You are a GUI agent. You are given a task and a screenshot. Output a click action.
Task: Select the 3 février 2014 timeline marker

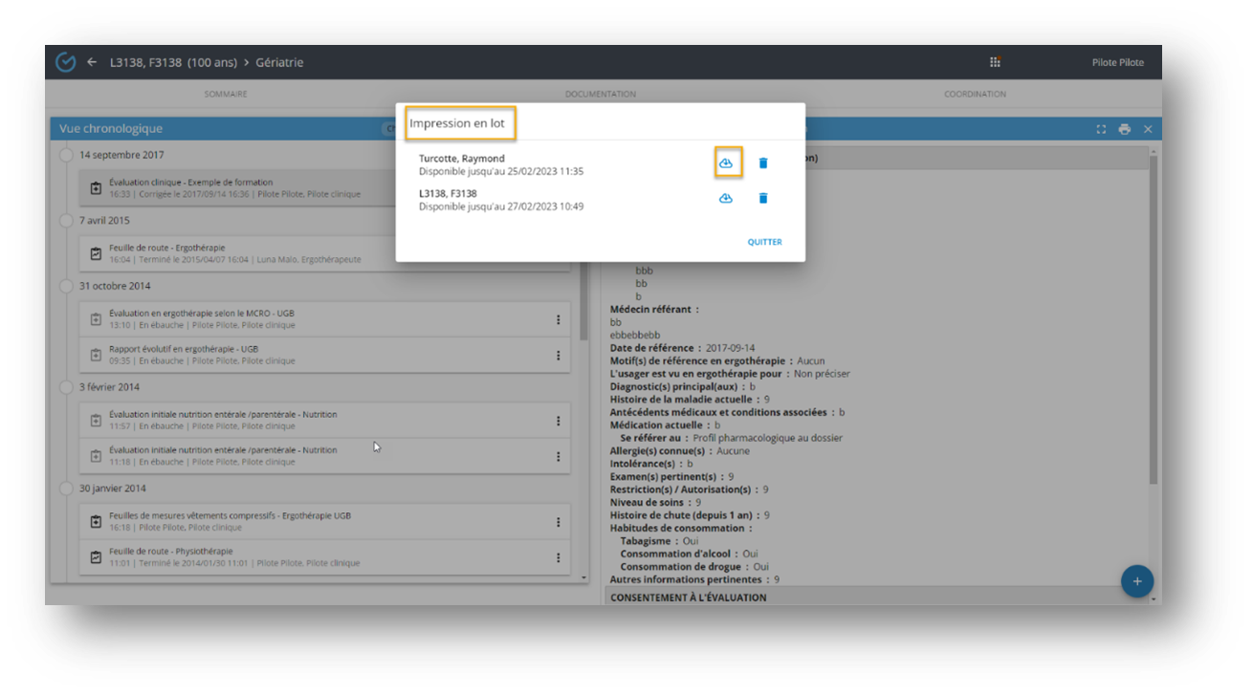coord(66,387)
